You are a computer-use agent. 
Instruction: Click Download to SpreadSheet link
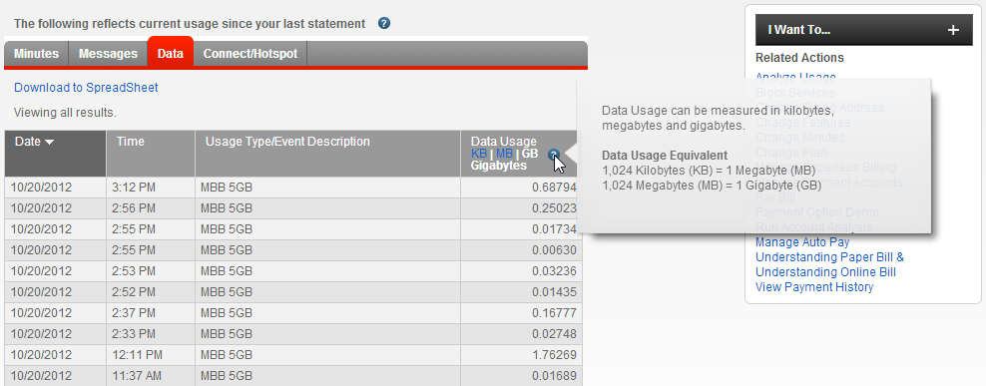click(x=86, y=88)
